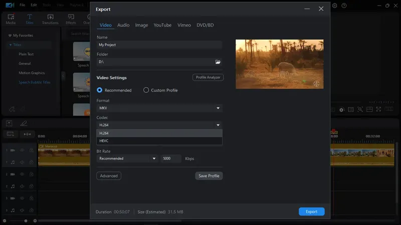
Task: Select Plain Text in the tree
Action: [26, 54]
